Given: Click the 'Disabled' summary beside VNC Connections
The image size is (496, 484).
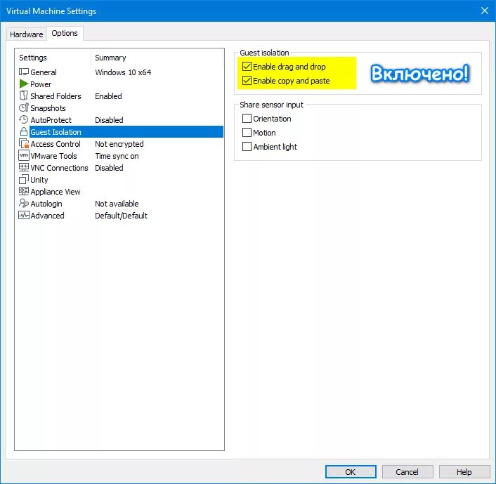Looking at the screenshot, I should (x=109, y=168).
